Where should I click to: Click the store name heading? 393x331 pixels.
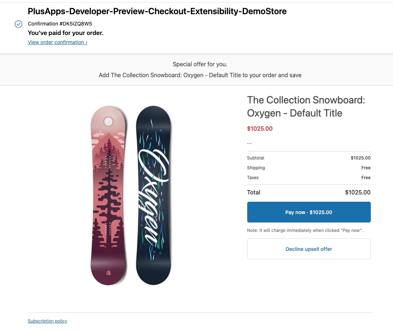[x=157, y=11]
